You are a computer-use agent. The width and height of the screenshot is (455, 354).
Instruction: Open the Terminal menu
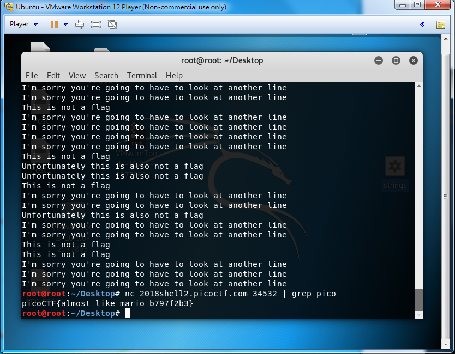[x=142, y=76]
